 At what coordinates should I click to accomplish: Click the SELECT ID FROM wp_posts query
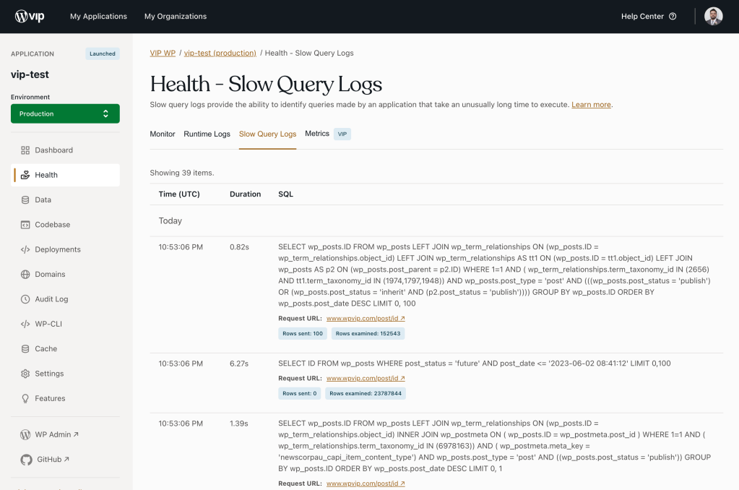(474, 364)
